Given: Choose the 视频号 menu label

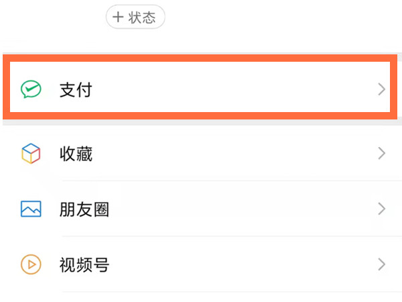Looking at the screenshot, I should [84, 264].
